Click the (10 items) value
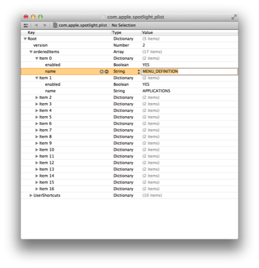The image size is (259, 268). [x=152, y=195]
